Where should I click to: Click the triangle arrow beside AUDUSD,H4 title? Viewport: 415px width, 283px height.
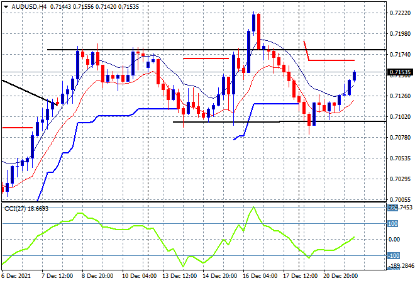tap(5, 4)
